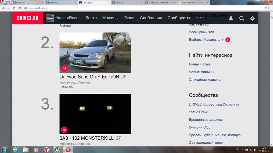Switch to the Музыка tab
The width and height of the screenshot is (273, 153).
coord(28,3)
